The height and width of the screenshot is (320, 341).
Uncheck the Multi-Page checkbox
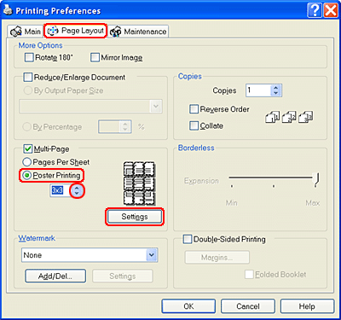[28, 148]
